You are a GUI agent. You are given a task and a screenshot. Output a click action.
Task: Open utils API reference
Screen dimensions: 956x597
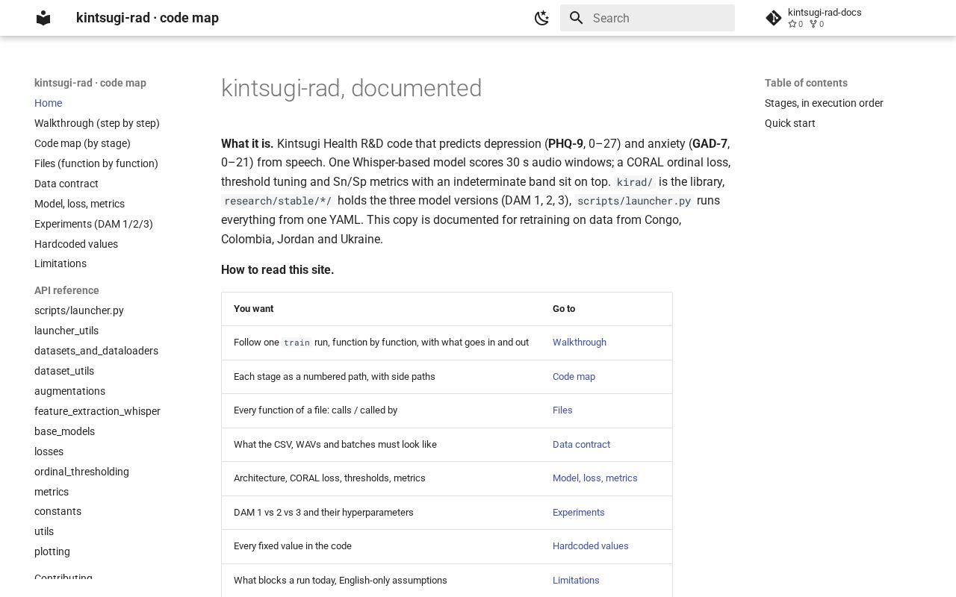click(x=44, y=531)
